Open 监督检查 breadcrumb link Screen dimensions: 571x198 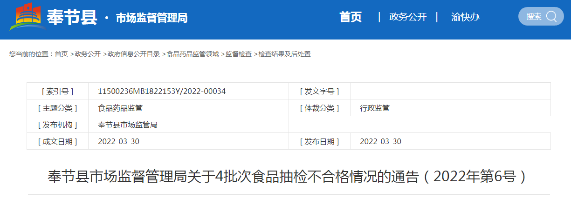239,54
